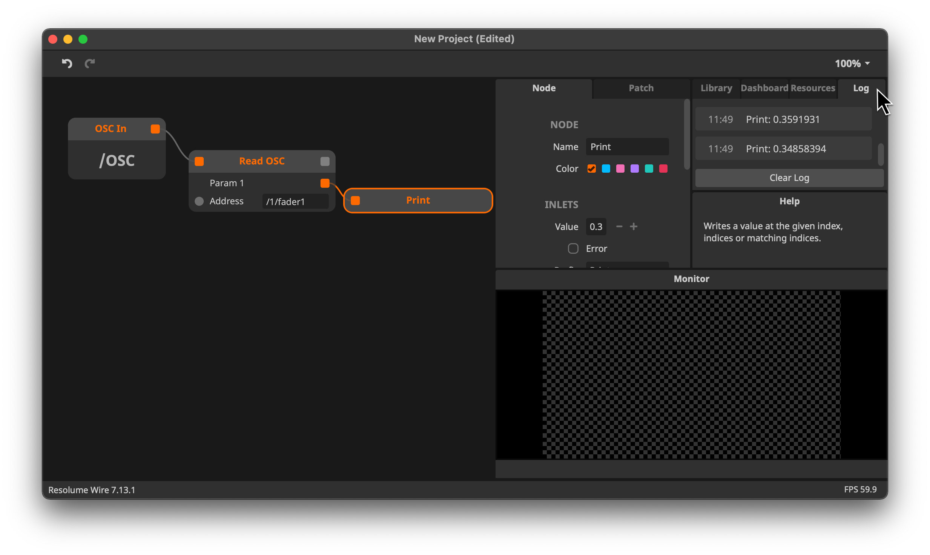Image resolution: width=930 pixels, height=555 pixels.
Task: Open the Log tab
Action: [x=861, y=88]
